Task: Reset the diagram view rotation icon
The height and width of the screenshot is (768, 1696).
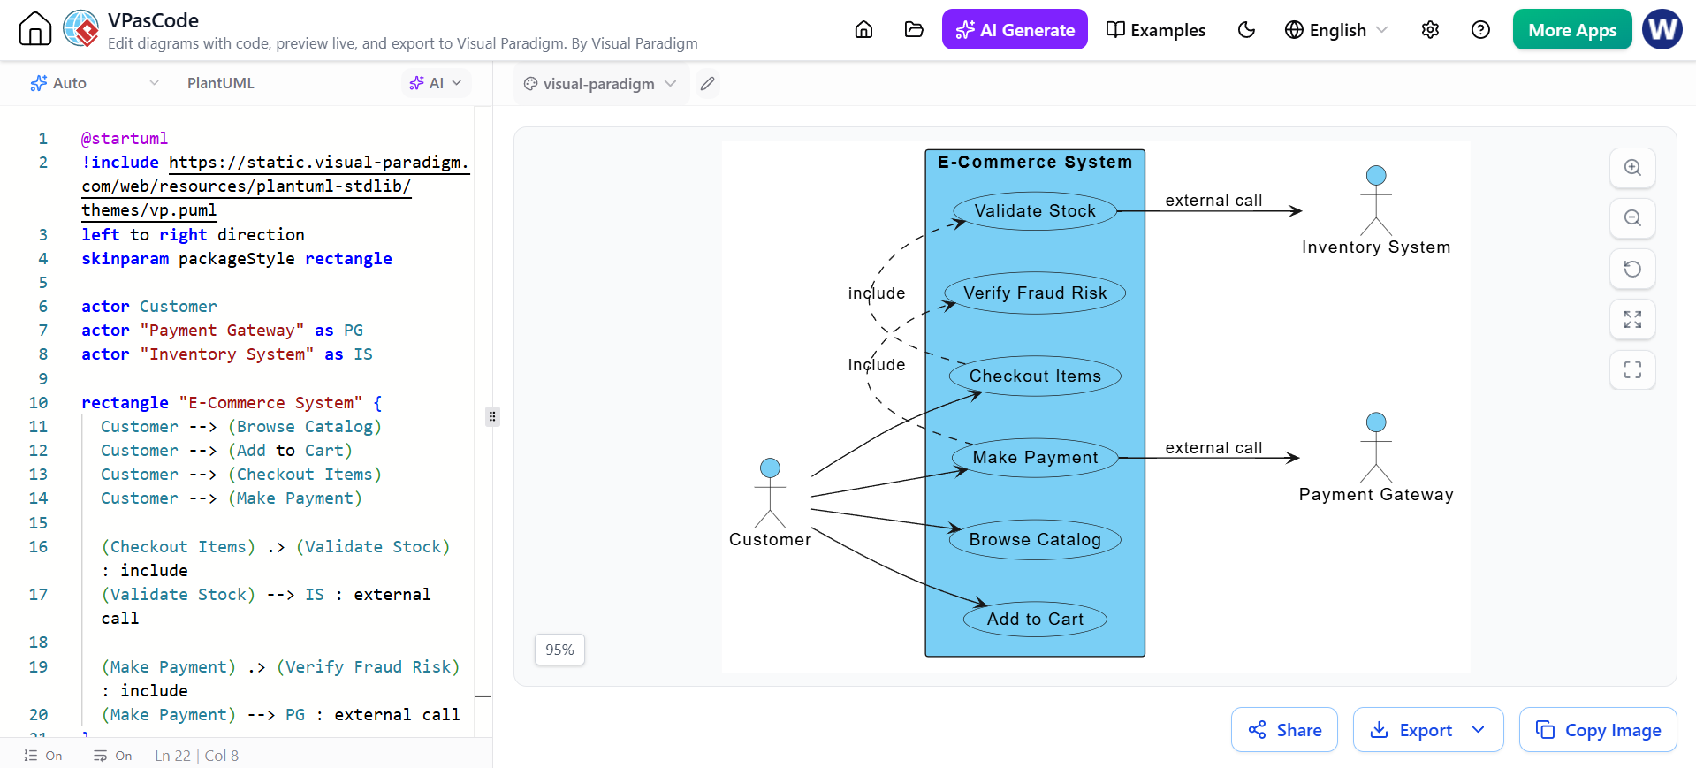Action: click(x=1632, y=269)
